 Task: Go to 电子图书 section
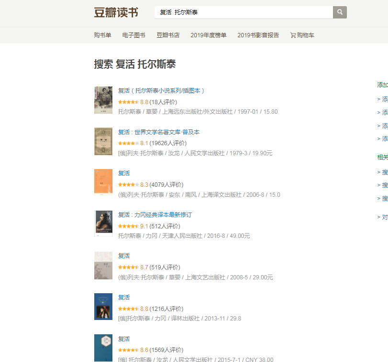[133, 35]
